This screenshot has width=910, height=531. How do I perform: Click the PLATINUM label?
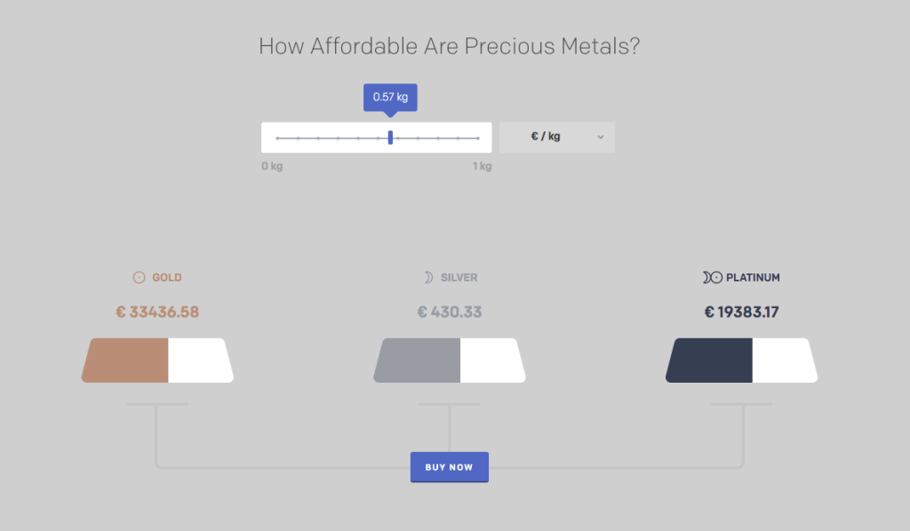(x=753, y=278)
